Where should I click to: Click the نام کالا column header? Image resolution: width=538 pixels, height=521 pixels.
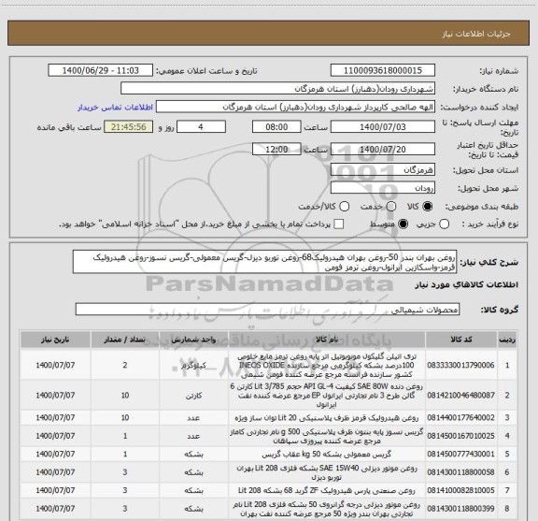[327, 340]
